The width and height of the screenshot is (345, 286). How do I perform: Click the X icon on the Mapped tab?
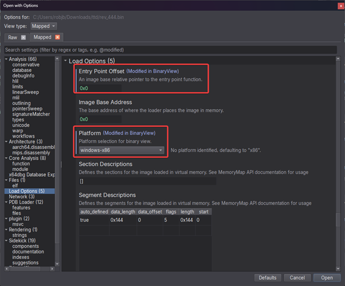coord(57,37)
